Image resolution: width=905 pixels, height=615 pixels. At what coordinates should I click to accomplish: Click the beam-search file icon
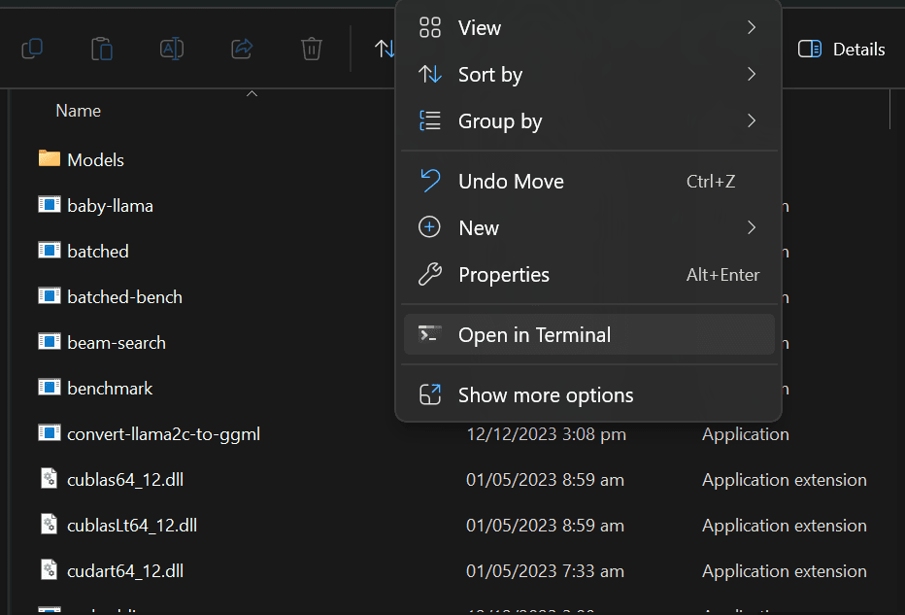pyautogui.click(x=50, y=341)
